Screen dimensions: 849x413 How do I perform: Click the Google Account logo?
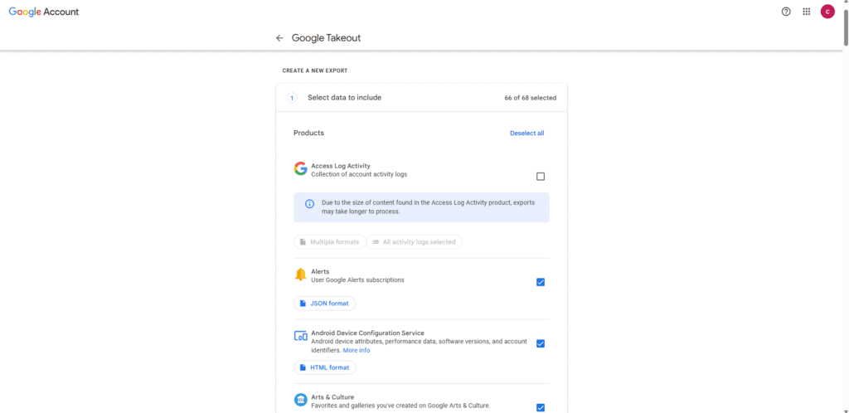pyautogui.click(x=44, y=12)
